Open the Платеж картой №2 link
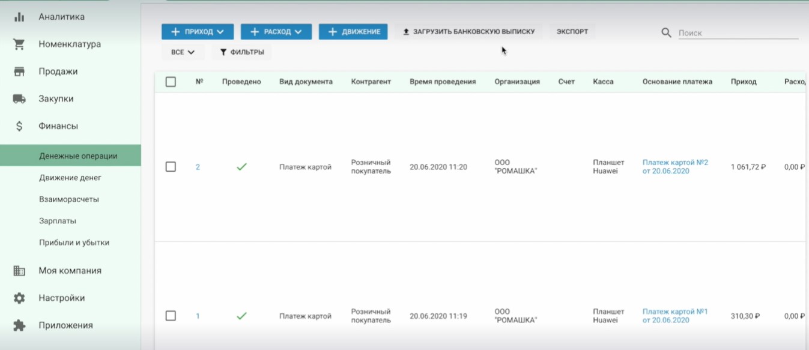This screenshot has width=809, height=350. pyautogui.click(x=675, y=167)
